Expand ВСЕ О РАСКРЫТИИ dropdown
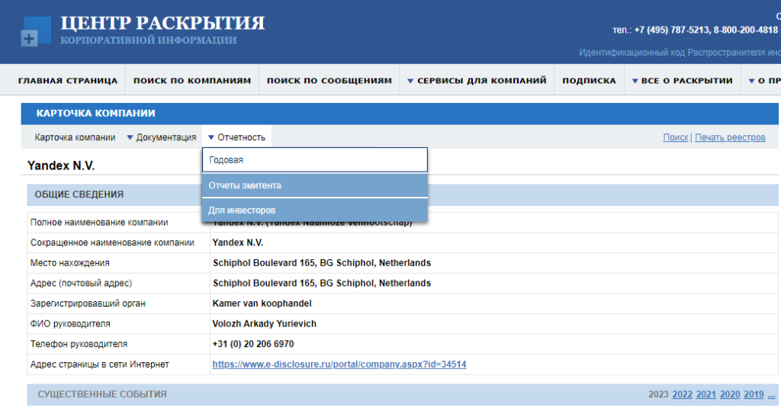 [x=683, y=80]
